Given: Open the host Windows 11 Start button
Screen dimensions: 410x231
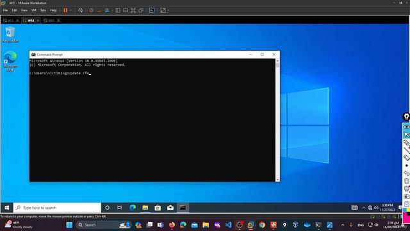Looking at the screenshot, I should click(69, 225).
